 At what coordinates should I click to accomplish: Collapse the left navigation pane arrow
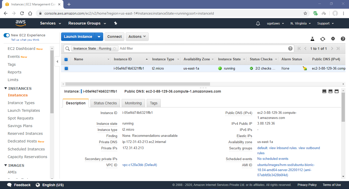[x=57, y=61]
